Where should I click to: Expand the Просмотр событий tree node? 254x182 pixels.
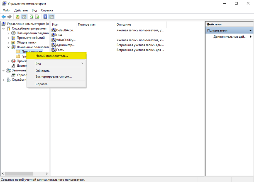(8, 38)
